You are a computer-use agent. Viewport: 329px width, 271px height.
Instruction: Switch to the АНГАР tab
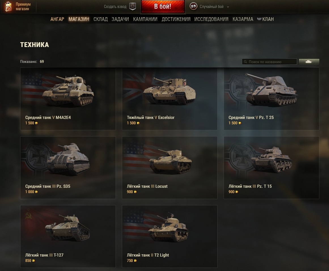click(x=57, y=19)
